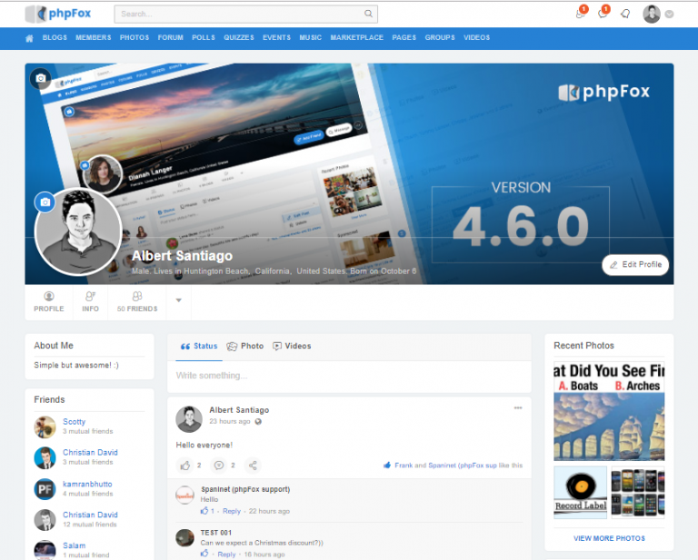Screen dimensions: 698x560
Task: Open the PAGES menu item
Action: click(x=404, y=38)
